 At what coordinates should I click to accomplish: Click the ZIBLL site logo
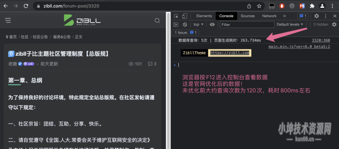pos(82,20)
